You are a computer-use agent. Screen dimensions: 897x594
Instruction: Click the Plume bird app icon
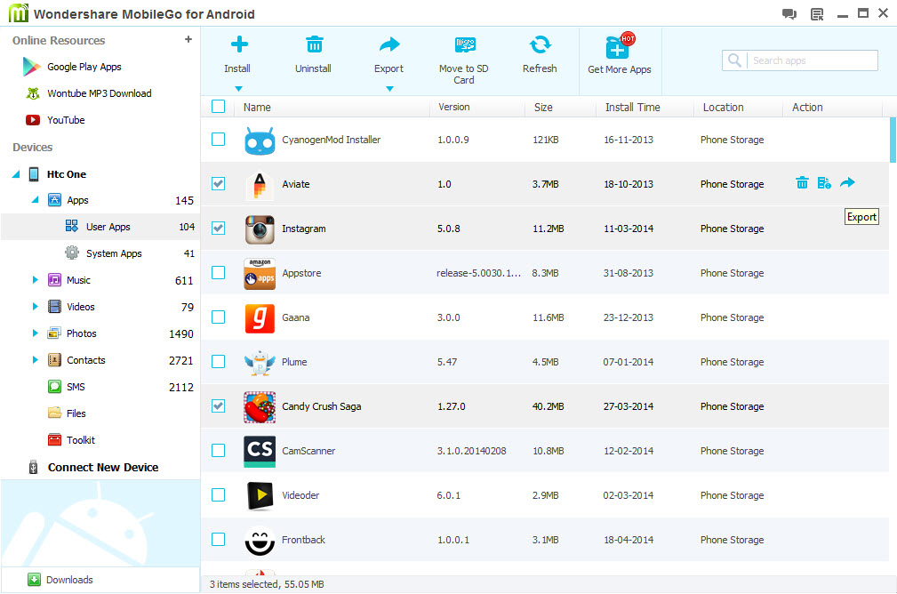point(260,362)
